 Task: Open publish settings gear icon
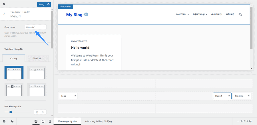click(x=48, y=4)
